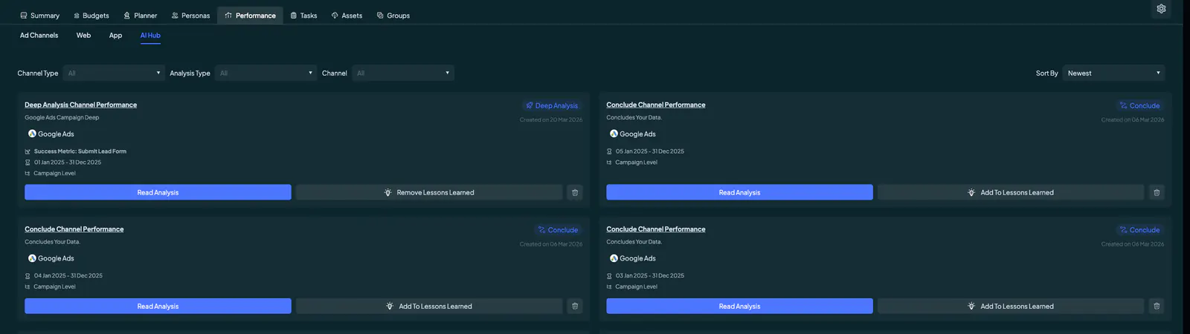This screenshot has height=334, width=1190.
Task: Open Conclude Channel Performance link, 04 Jan card
Action: (x=74, y=229)
